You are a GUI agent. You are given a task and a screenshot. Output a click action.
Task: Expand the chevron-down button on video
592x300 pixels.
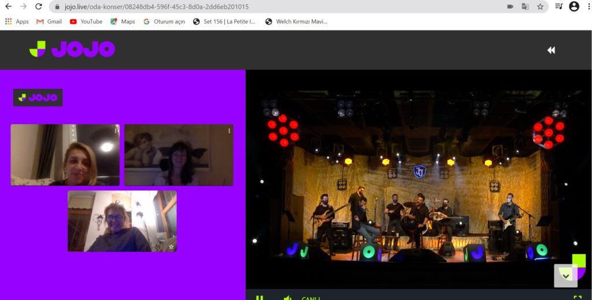coord(565,276)
